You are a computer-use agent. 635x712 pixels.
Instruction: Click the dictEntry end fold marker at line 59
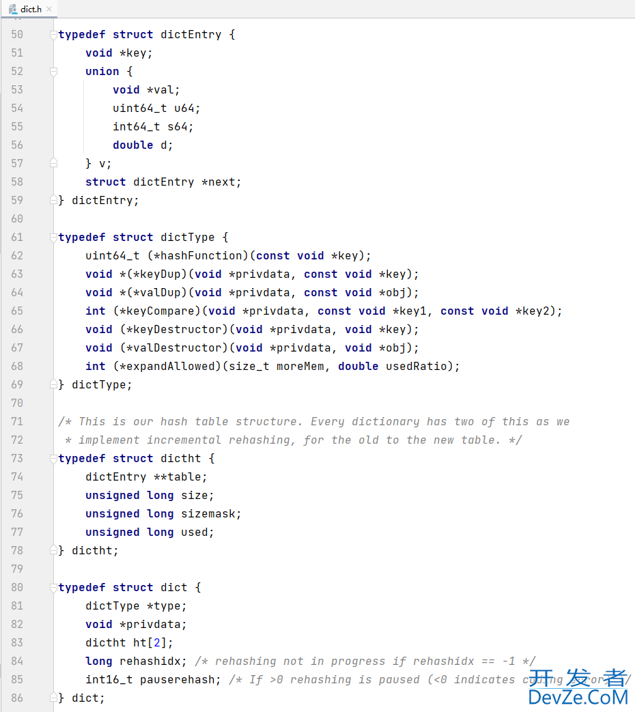tap(53, 200)
